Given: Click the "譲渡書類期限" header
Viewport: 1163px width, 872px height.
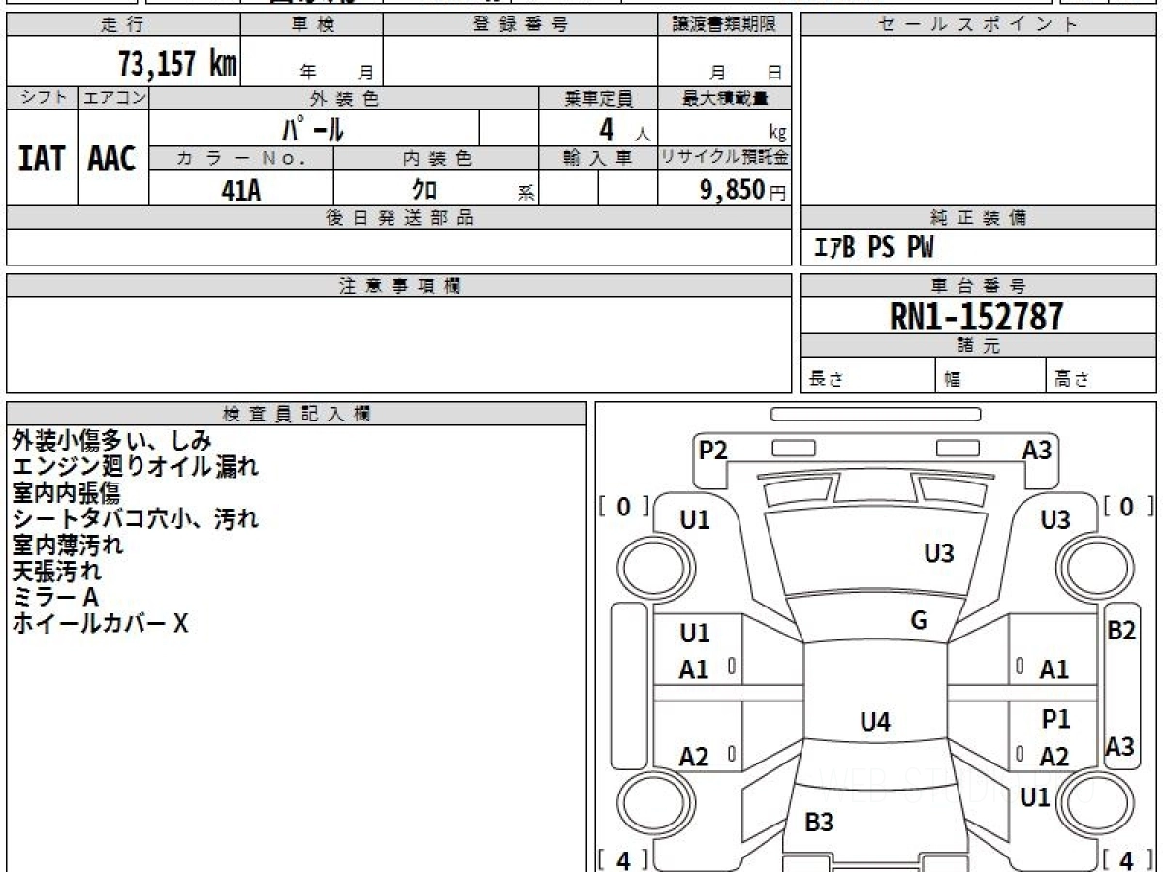Looking at the screenshot, I should pos(724,25).
